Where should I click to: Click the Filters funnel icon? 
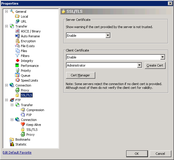point(17,56)
